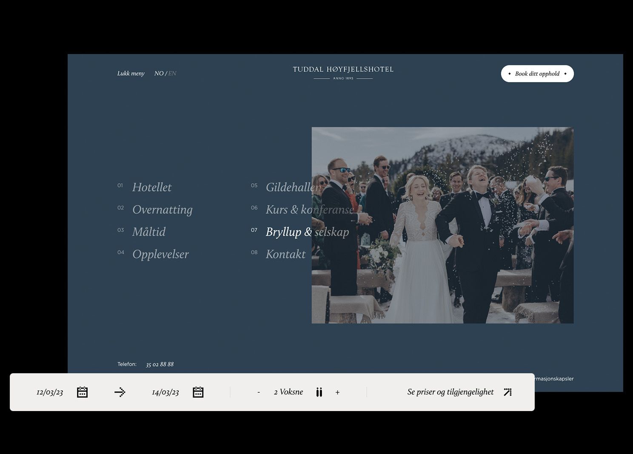Open the check-in date calendar icon
633x454 pixels.
point(82,392)
